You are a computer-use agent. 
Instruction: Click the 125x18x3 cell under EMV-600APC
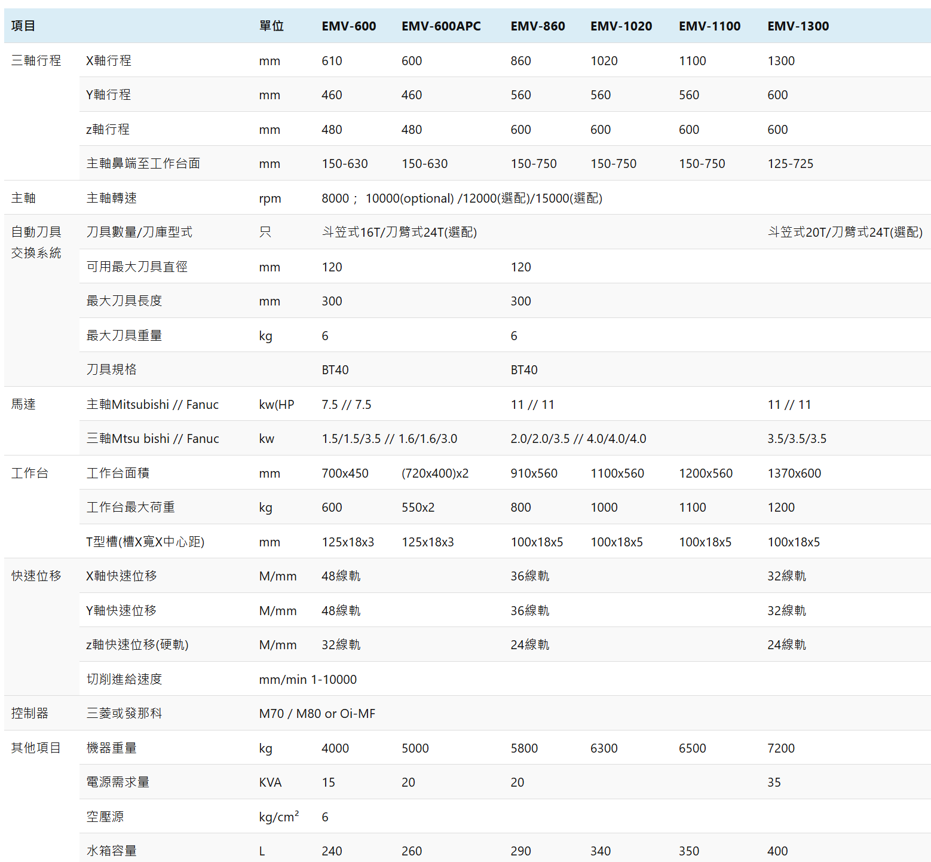[x=428, y=542]
